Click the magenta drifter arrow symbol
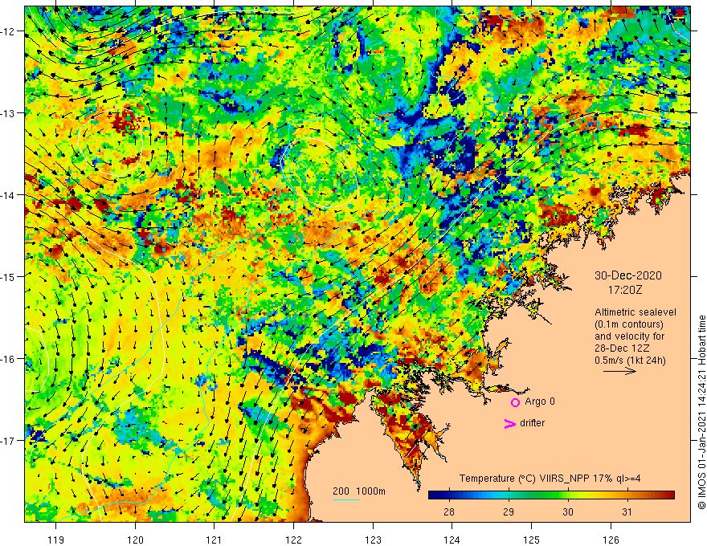The width and height of the screenshot is (707, 546). [509, 423]
